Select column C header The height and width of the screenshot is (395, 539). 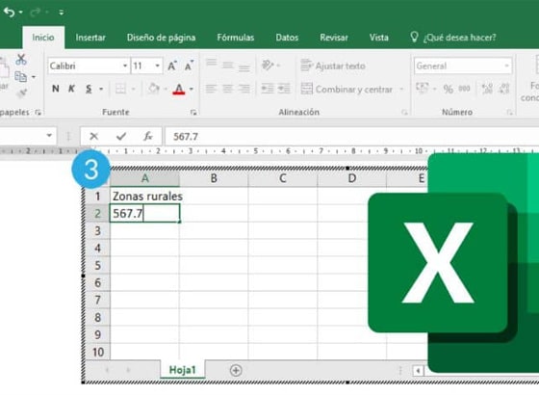coord(283,178)
